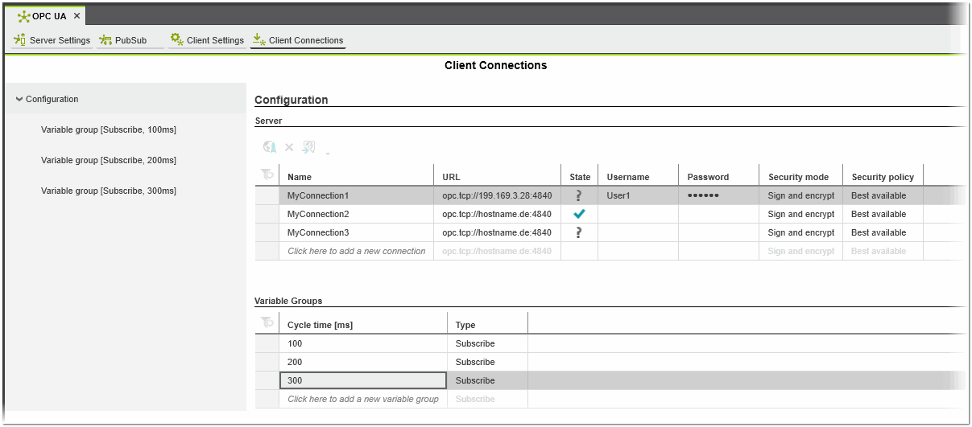The image size is (972, 427).
Task: Click the delete connection X icon
Action: click(x=289, y=148)
